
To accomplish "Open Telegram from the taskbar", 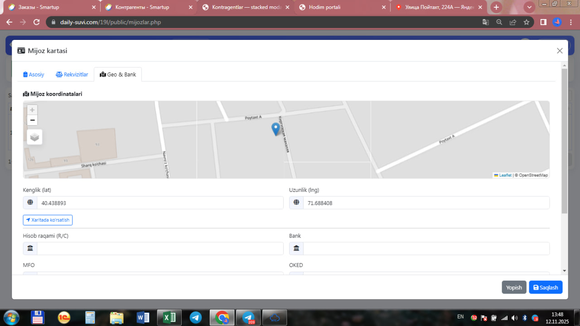I will coord(196,317).
